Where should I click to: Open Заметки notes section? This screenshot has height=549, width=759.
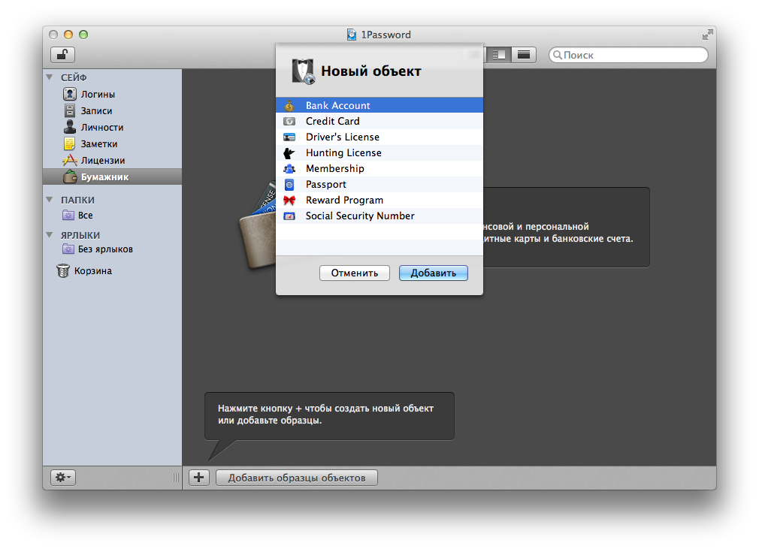click(99, 144)
